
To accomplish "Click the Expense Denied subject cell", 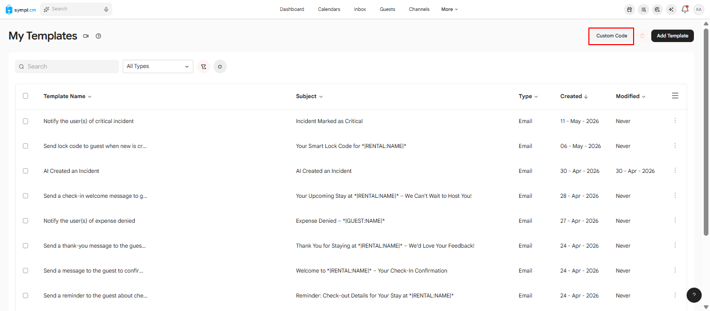I will (340, 221).
